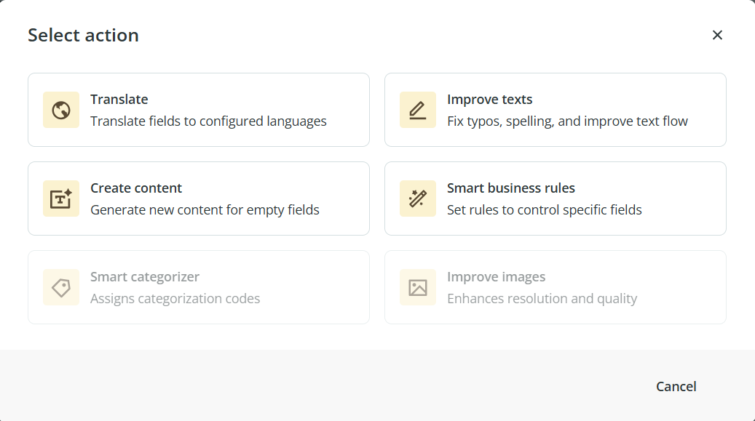Pick the Create content heading
Screen dimensions: 755x421
[136, 188]
